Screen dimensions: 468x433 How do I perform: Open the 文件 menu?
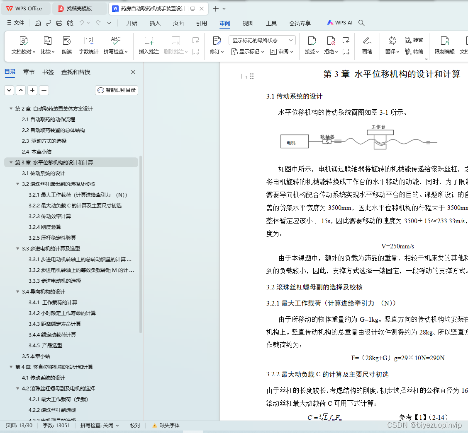coord(15,23)
